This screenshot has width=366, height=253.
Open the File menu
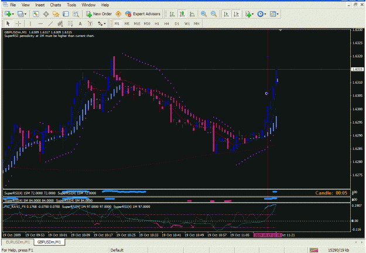tap(13, 5)
